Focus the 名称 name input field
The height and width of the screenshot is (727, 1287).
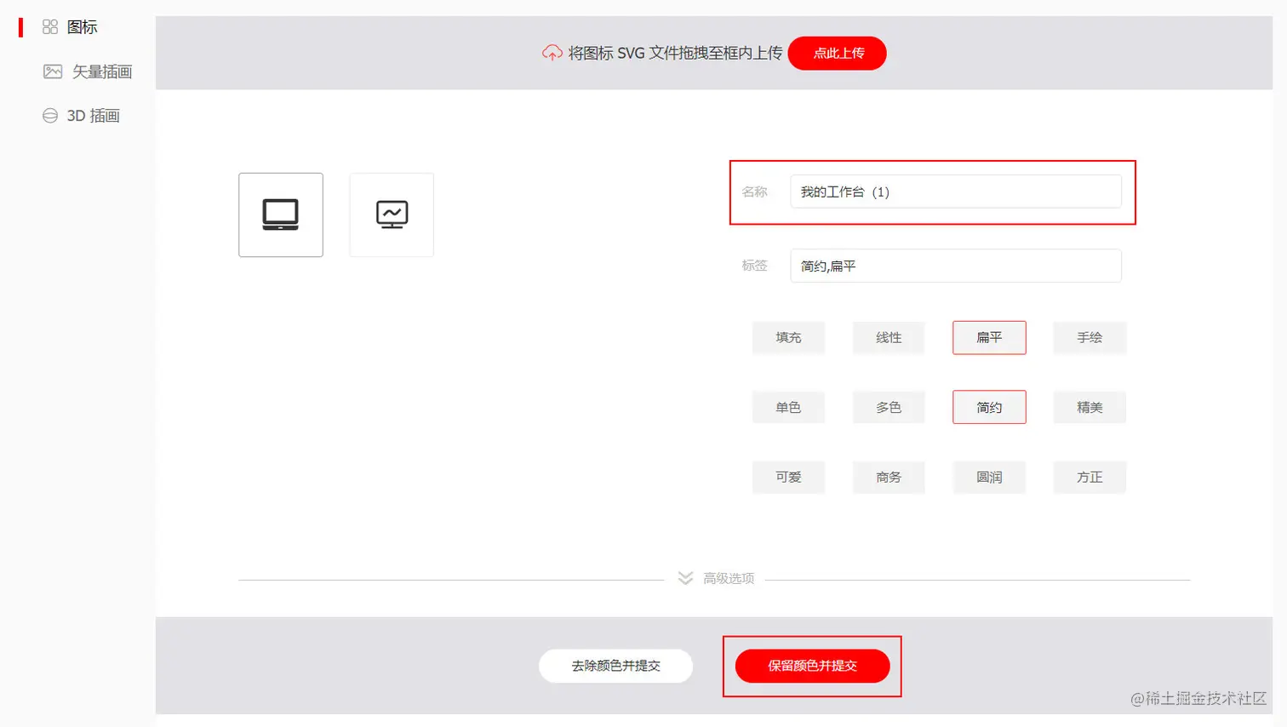pos(955,192)
